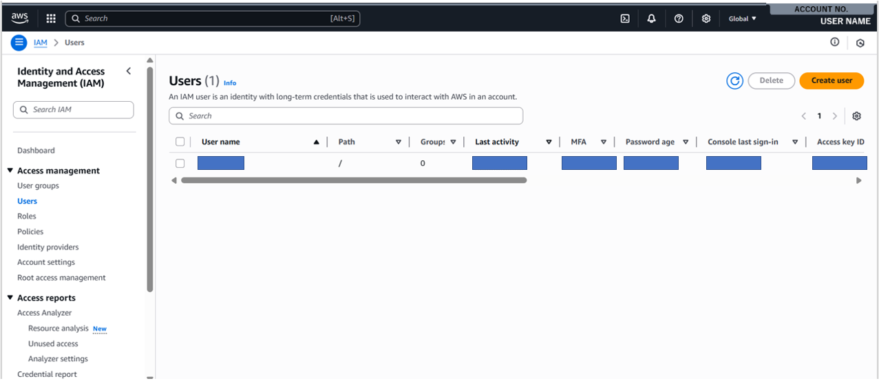Click the Create user button
879x381 pixels.
click(831, 80)
